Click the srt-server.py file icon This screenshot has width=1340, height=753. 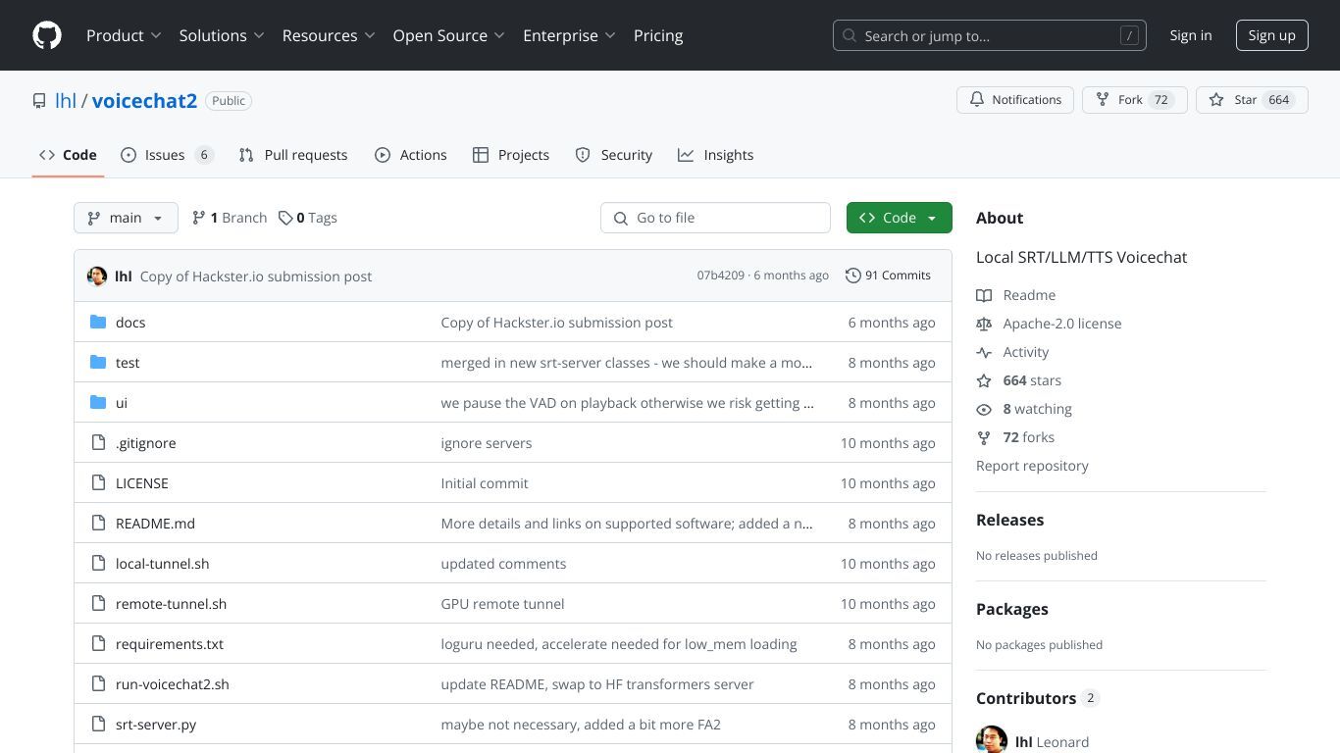click(x=98, y=724)
